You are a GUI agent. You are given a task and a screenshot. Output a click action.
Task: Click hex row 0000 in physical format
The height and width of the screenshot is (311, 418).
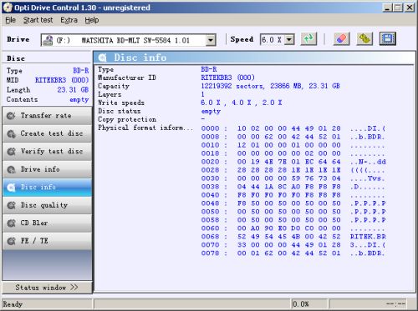coord(293,128)
